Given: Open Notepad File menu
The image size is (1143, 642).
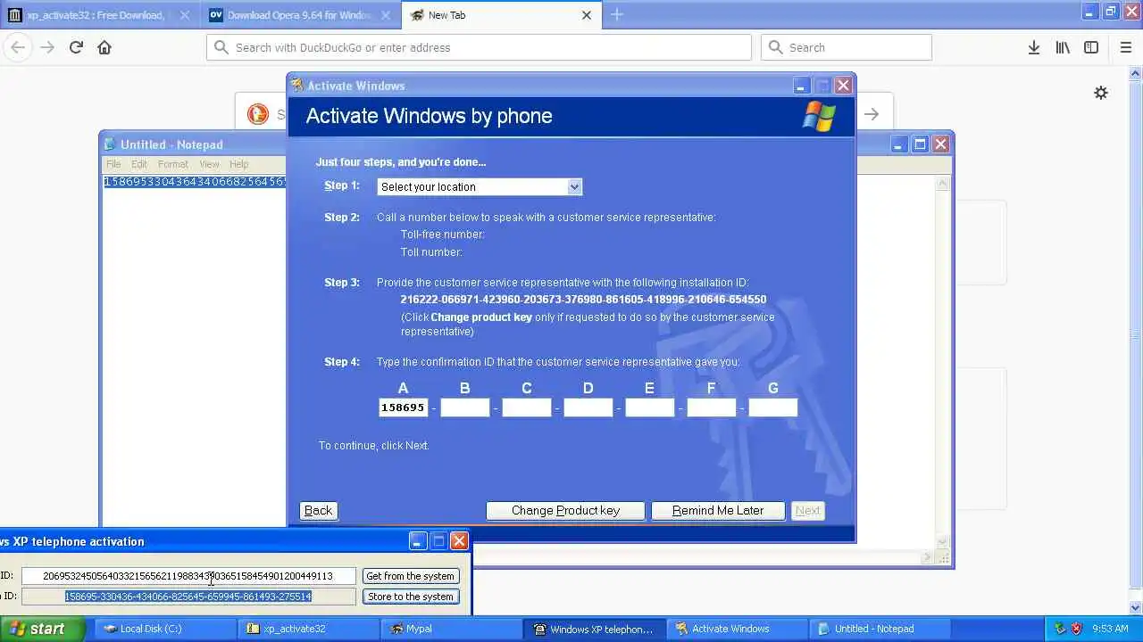Looking at the screenshot, I should tap(113, 164).
